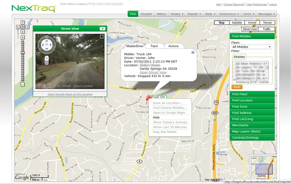Screen dimensions: 291x184
Task: Click the North Springs MARTA station icon
Action: [218, 153]
